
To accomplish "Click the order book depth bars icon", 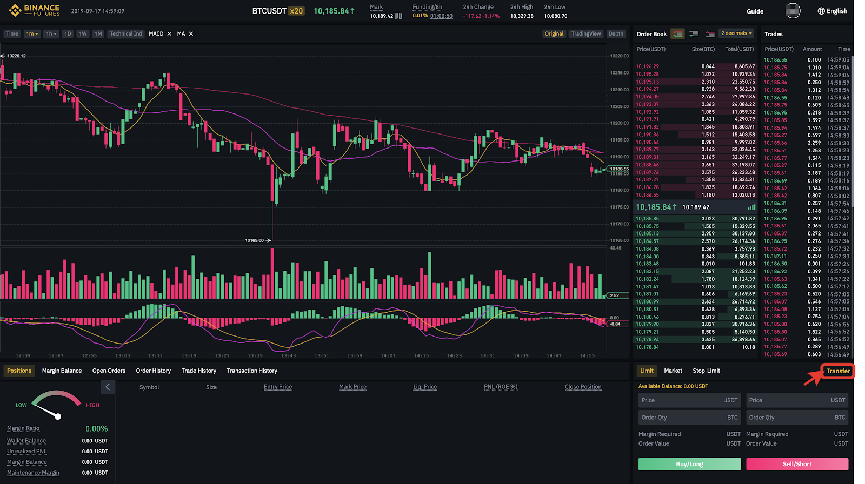I will 751,207.
